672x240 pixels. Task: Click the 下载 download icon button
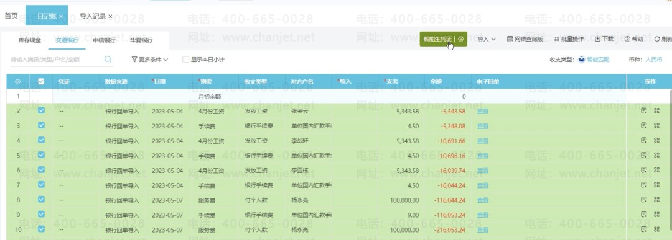point(604,39)
